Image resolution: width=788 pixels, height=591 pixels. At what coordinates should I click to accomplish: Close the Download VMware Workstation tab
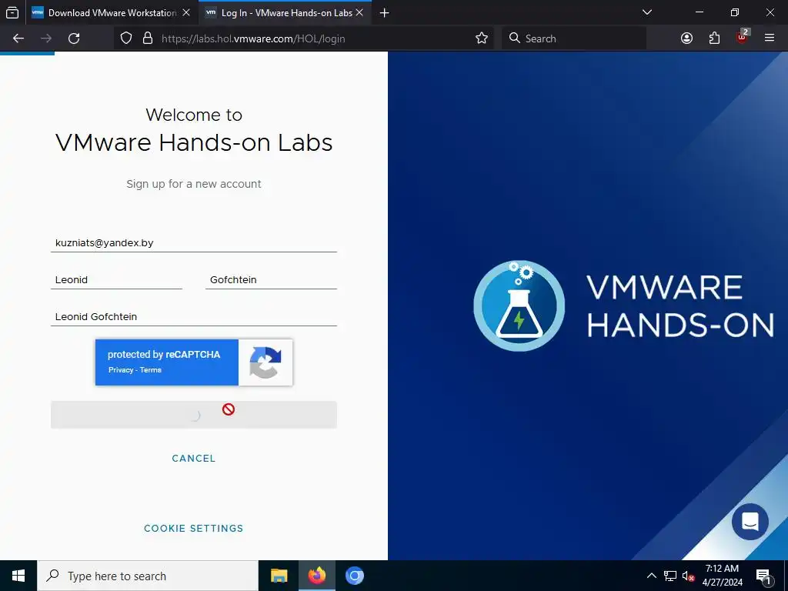click(x=186, y=12)
